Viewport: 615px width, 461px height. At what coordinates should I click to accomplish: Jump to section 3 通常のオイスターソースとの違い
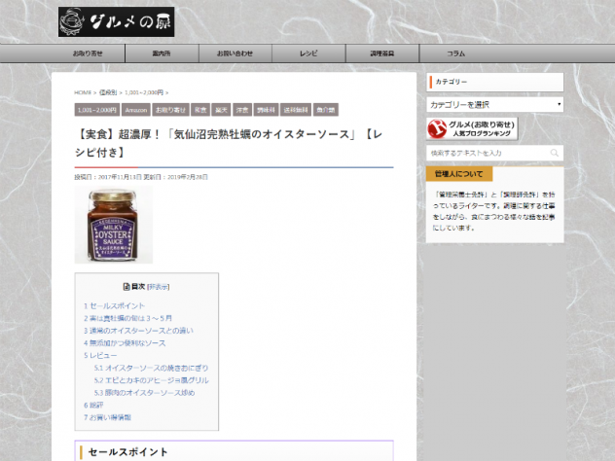[138, 331]
